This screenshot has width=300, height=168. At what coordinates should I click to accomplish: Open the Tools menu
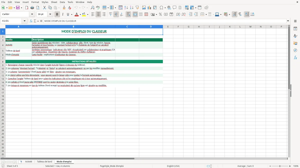70,2
